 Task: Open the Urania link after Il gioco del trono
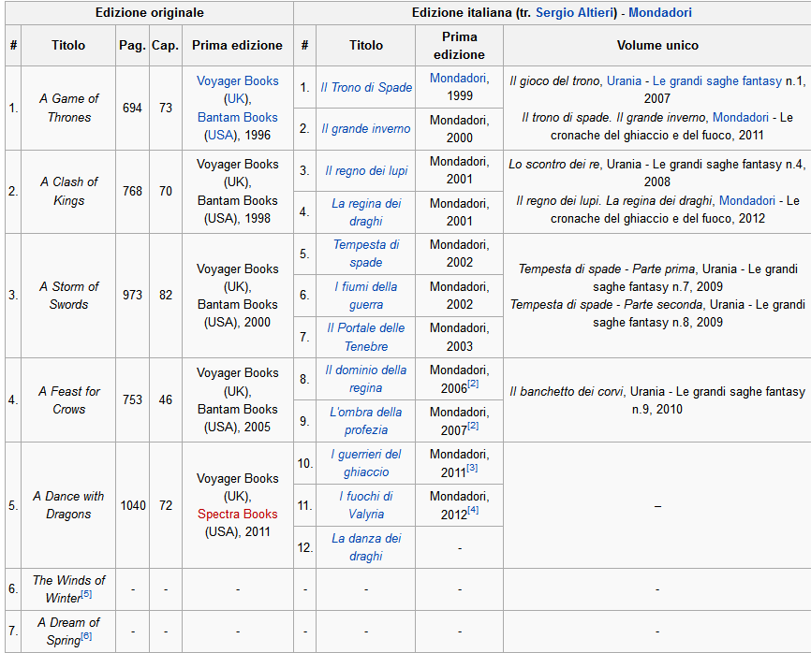[x=624, y=81]
